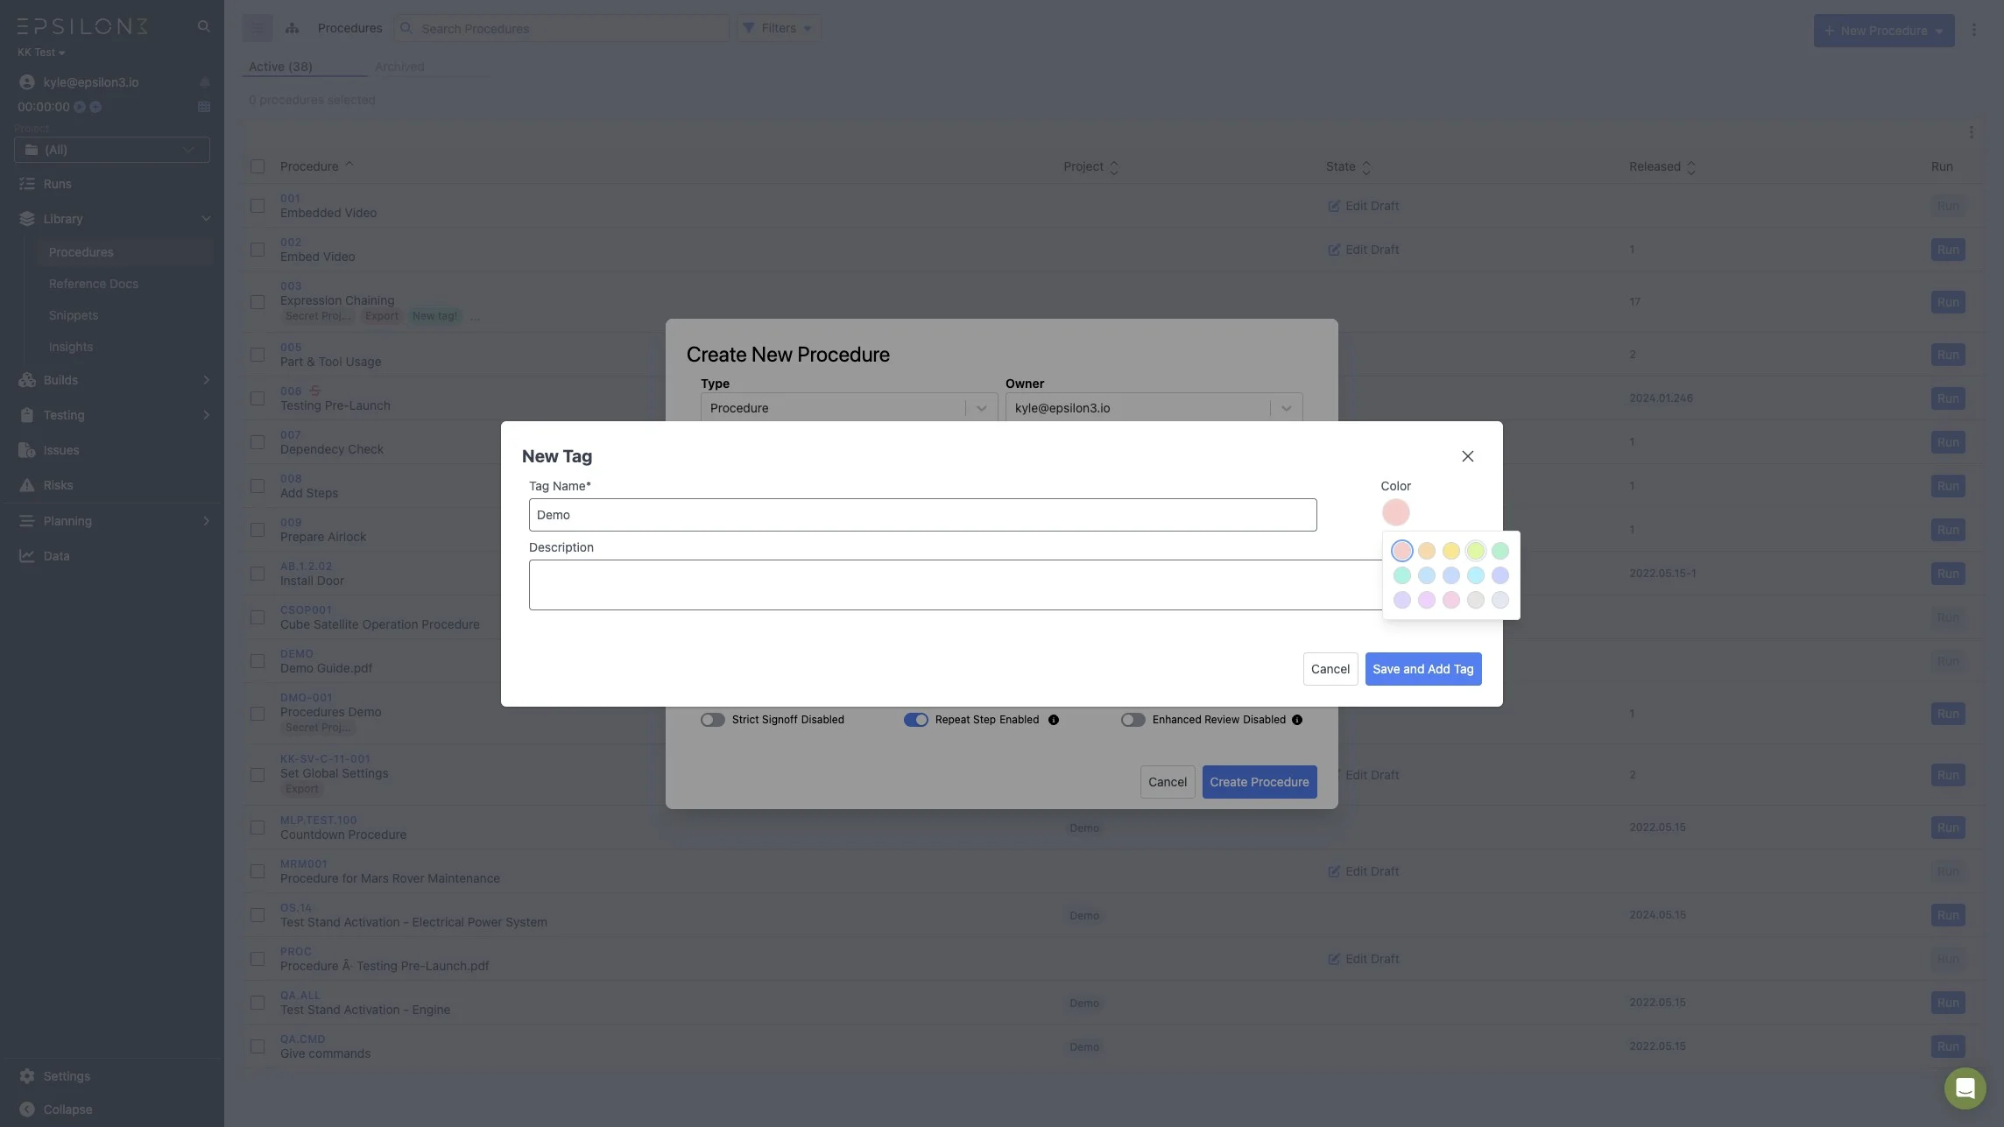The width and height of the screenshot is (2004, 1127).
Task: Toggle the Enhanced Review Disabled switch
Action: click(1133, 720)
